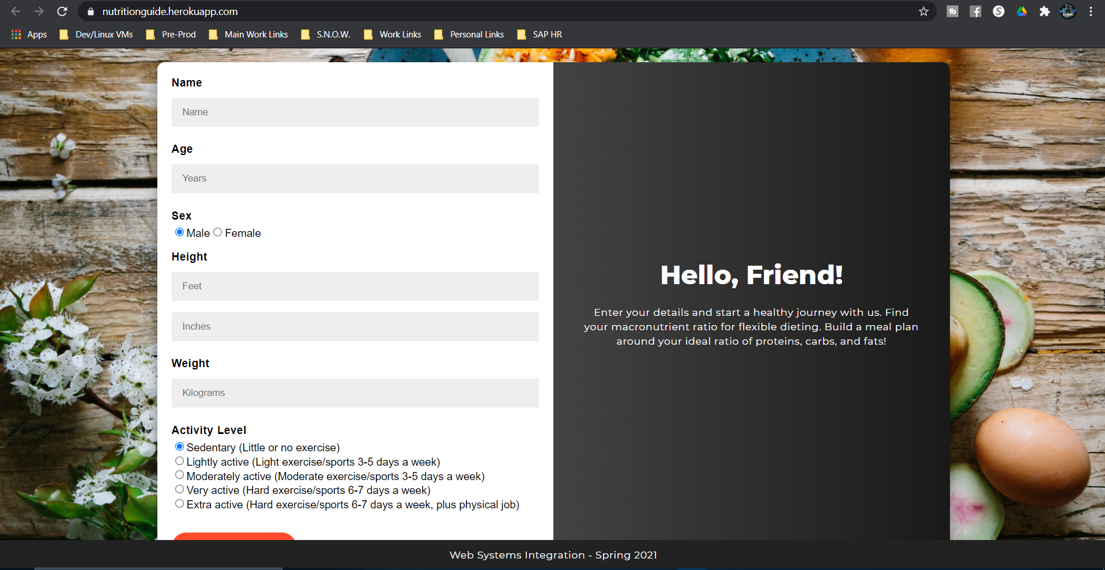Open the Apps grid shortcut
This screenshot has width=1105, height=570.
[29, 35]
